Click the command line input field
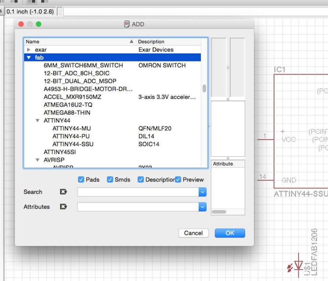 pyautogui.click(x=195, y=11)
